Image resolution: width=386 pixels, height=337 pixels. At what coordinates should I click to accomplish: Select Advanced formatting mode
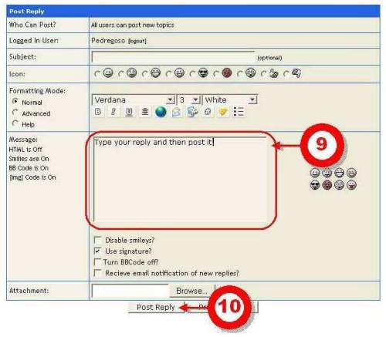tap(15, 113)
